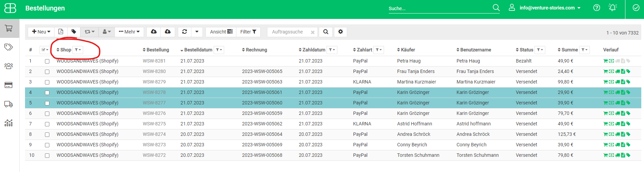Click the cloud download toolbar icon
The width and height of the screenshot is (644, 172).
(153, 32)
